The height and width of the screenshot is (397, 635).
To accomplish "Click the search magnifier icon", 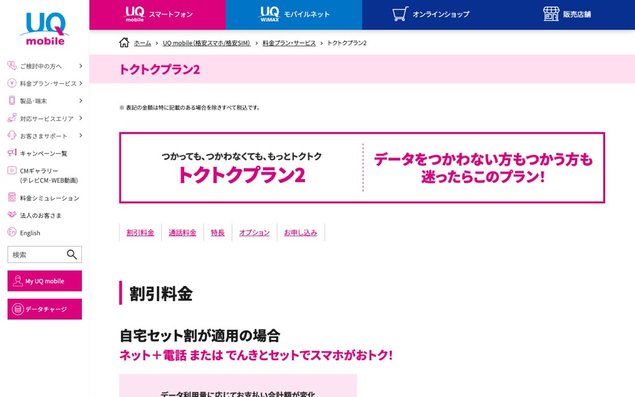I will point(72,255).
